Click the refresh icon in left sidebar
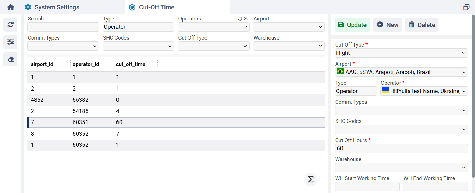Image resolution: width=475 pixels, height=193 pixels. click(10, 24)
